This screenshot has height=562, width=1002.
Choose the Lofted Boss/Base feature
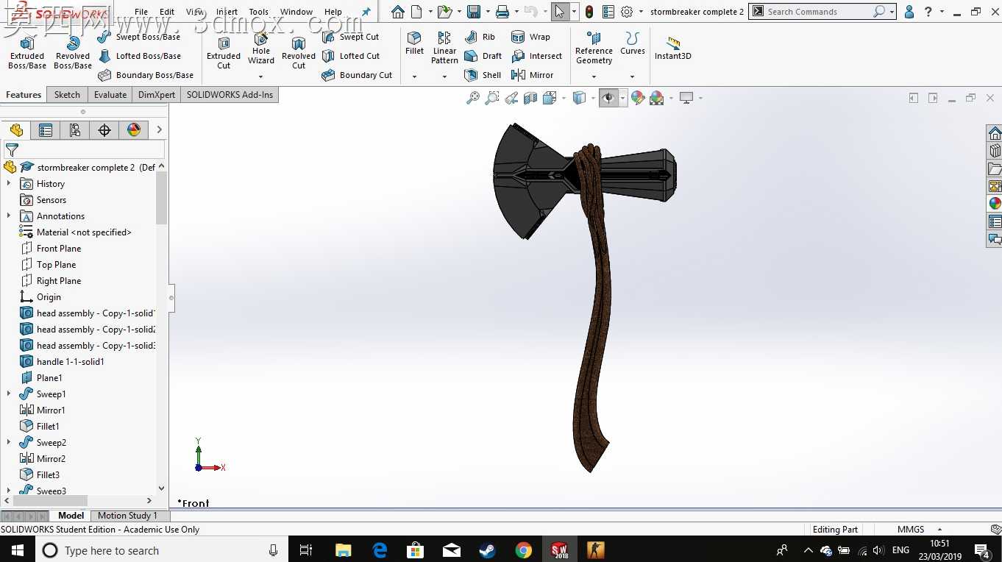[139, 56]
